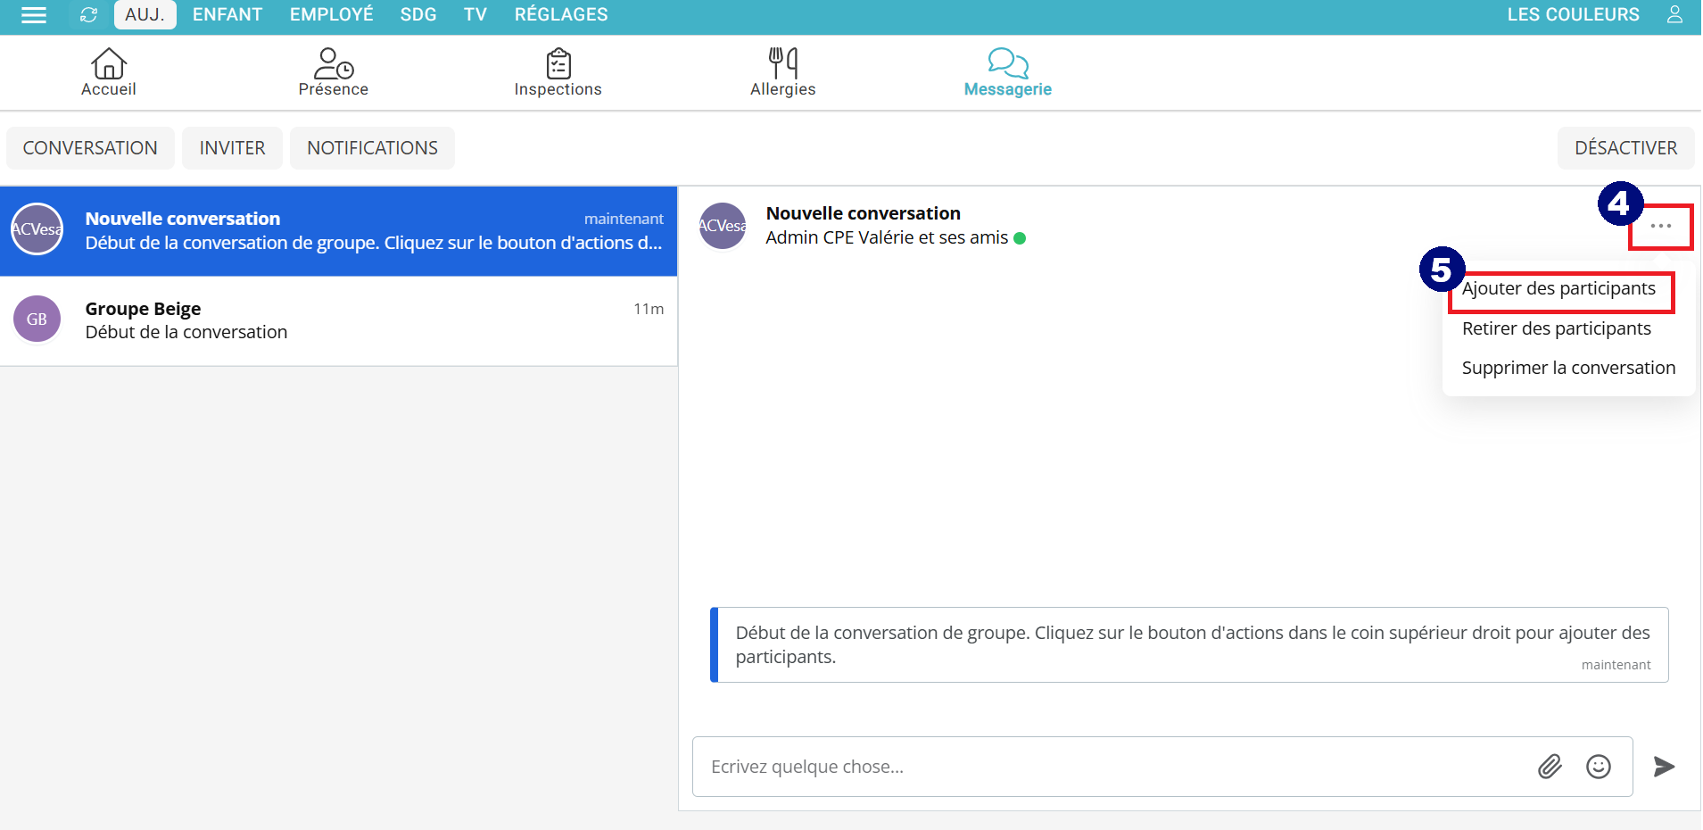Open the Groupe Beige conversation
The height and width of the screenshot is (830, 1703).
click(339, 320)
